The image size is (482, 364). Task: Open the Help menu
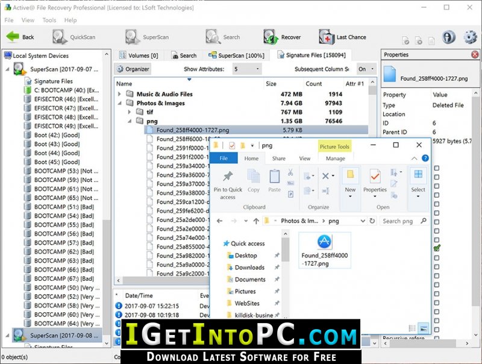(70, 20)
